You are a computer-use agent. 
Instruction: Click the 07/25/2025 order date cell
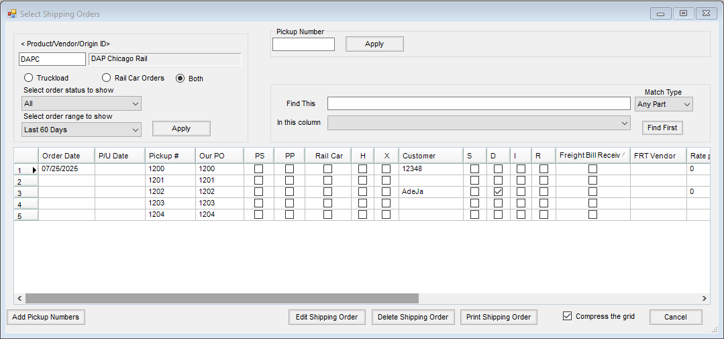(x=66, y=169)
